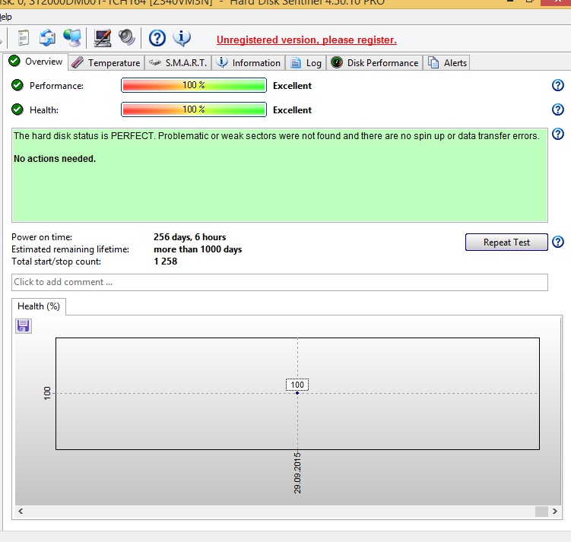Click the 'Click to add comment' field
571x542 pixels.
279,282
